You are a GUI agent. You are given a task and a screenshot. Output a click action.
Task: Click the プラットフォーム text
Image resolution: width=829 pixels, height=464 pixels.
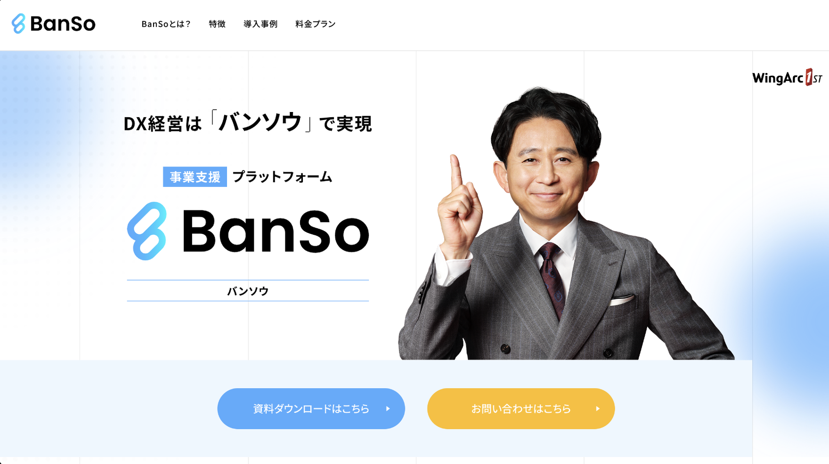283,177
